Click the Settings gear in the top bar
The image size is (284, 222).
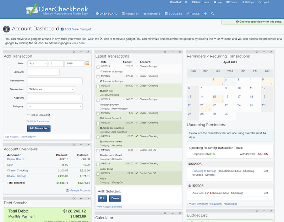(244, 2)
